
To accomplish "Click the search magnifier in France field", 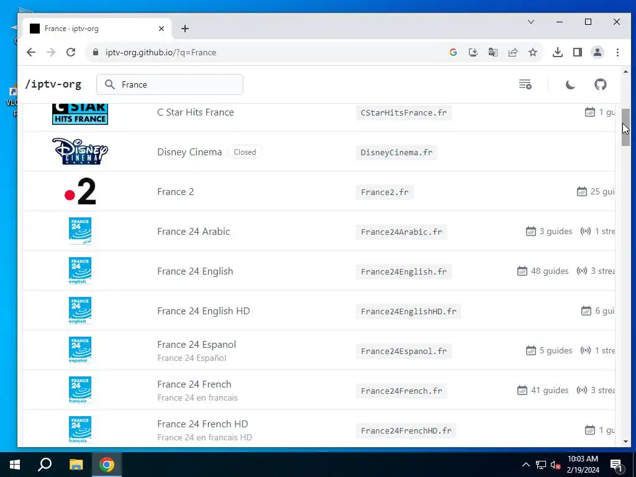I will pos(109,84).
